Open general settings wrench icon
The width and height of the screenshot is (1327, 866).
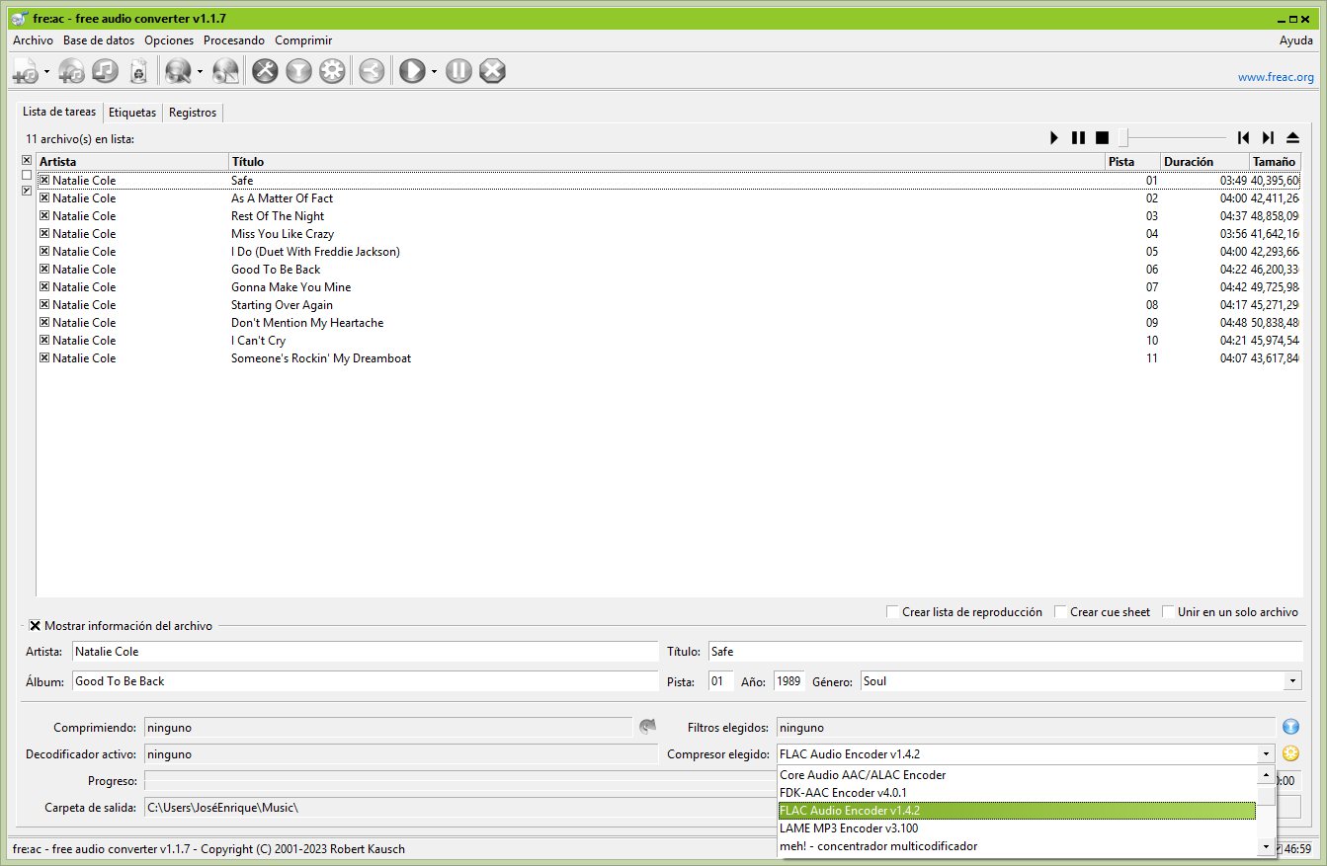(x=265, y=71)
